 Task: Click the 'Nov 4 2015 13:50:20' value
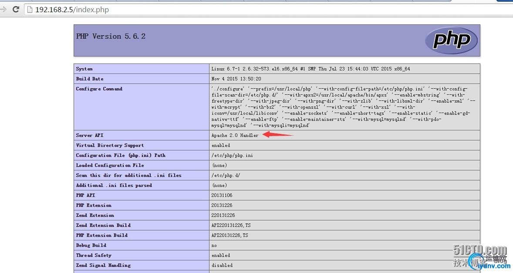236,79
